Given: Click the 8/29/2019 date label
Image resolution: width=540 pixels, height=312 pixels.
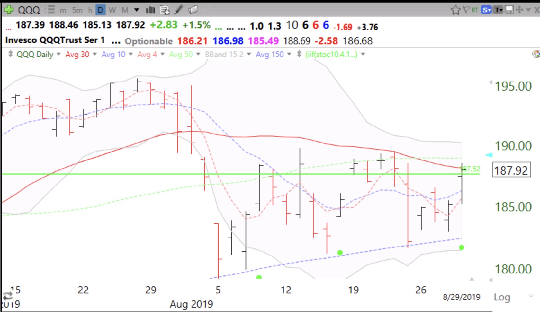Looking at the screenshot, I should pyautogui.click(x=462, y=297).
